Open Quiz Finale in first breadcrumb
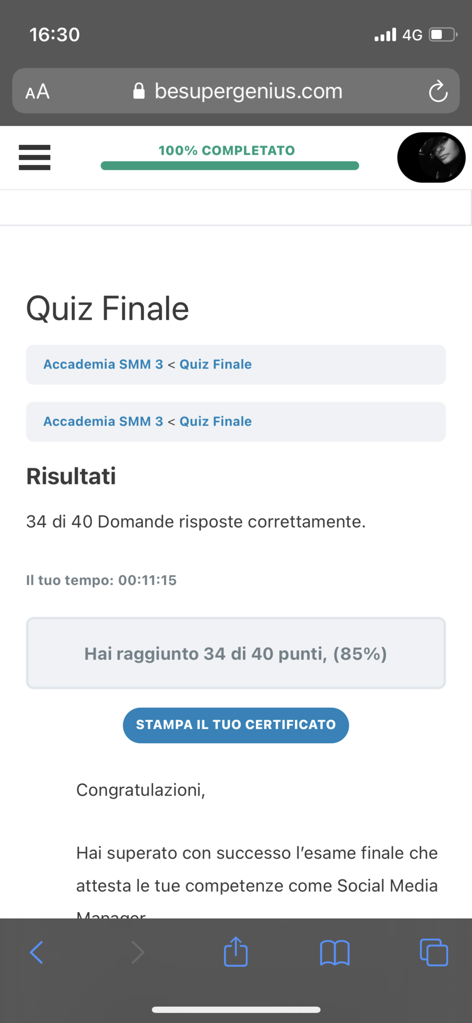The height and width of the screenshot is (1023, 472). 216,364
